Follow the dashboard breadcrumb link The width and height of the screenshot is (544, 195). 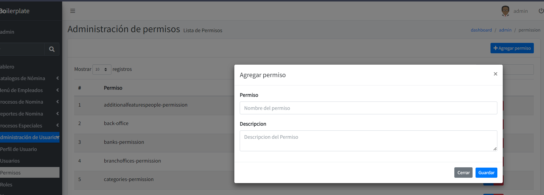pyautogui.click(x=481, y=30)
